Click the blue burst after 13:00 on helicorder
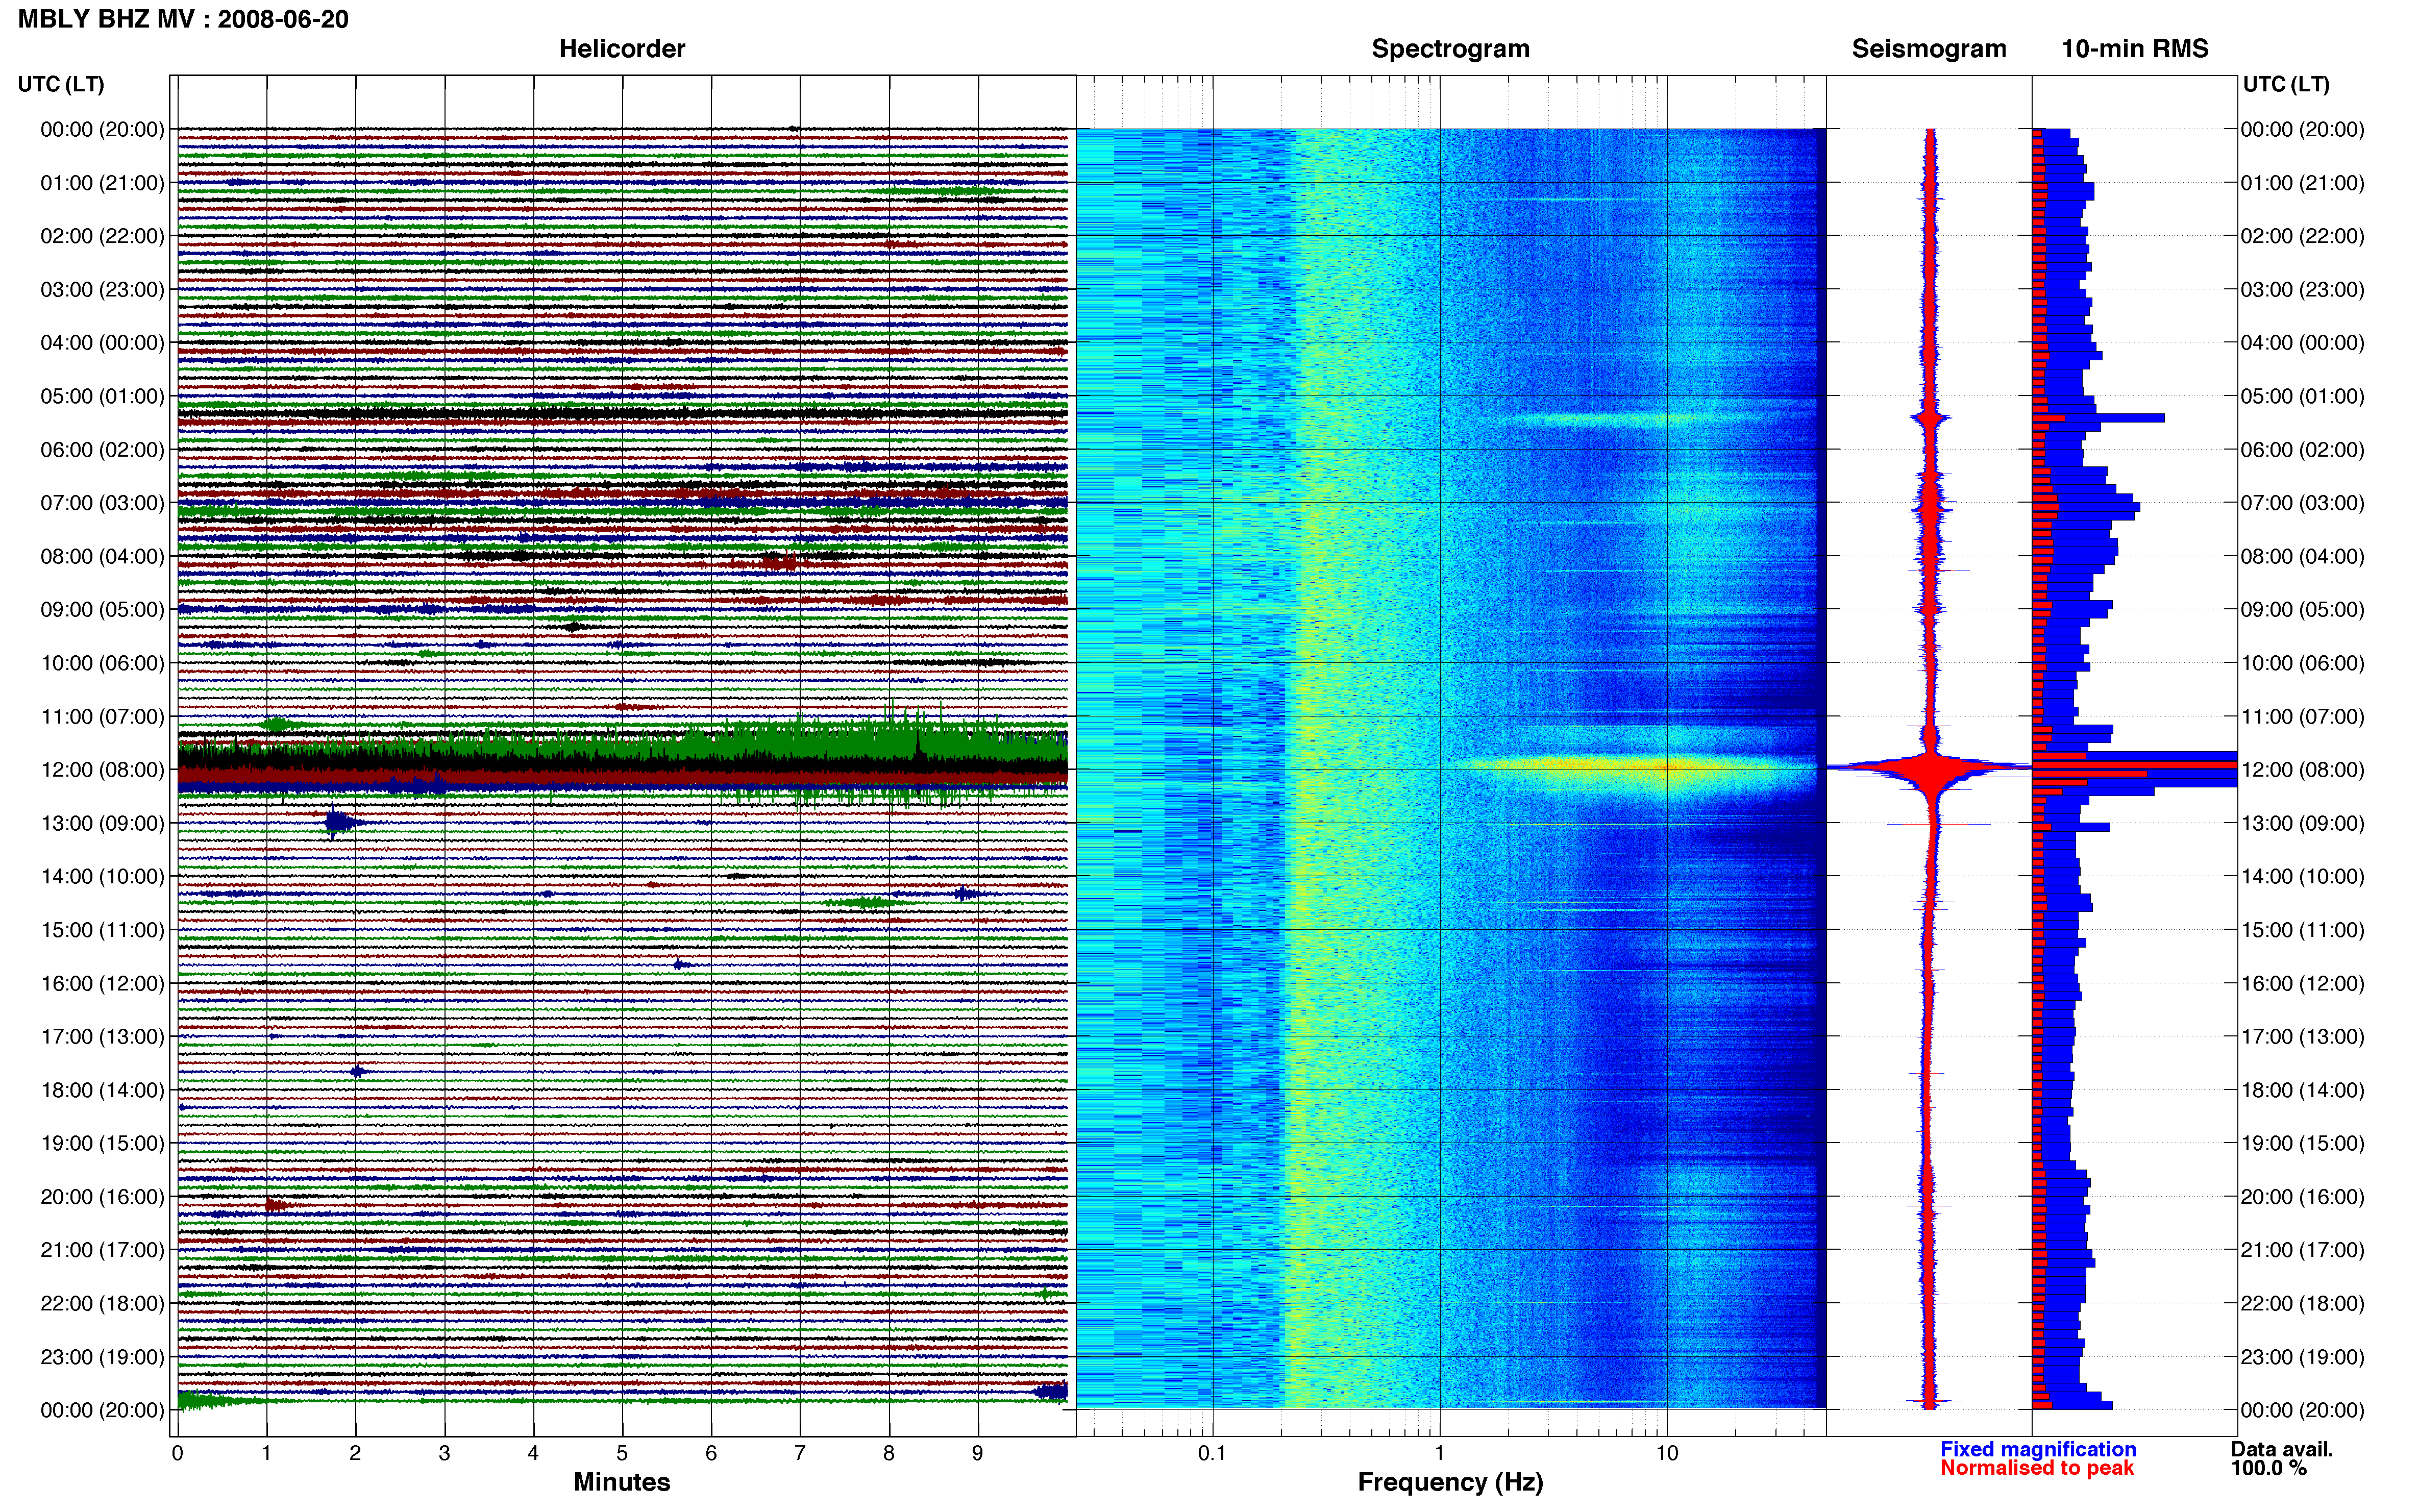 340,822
